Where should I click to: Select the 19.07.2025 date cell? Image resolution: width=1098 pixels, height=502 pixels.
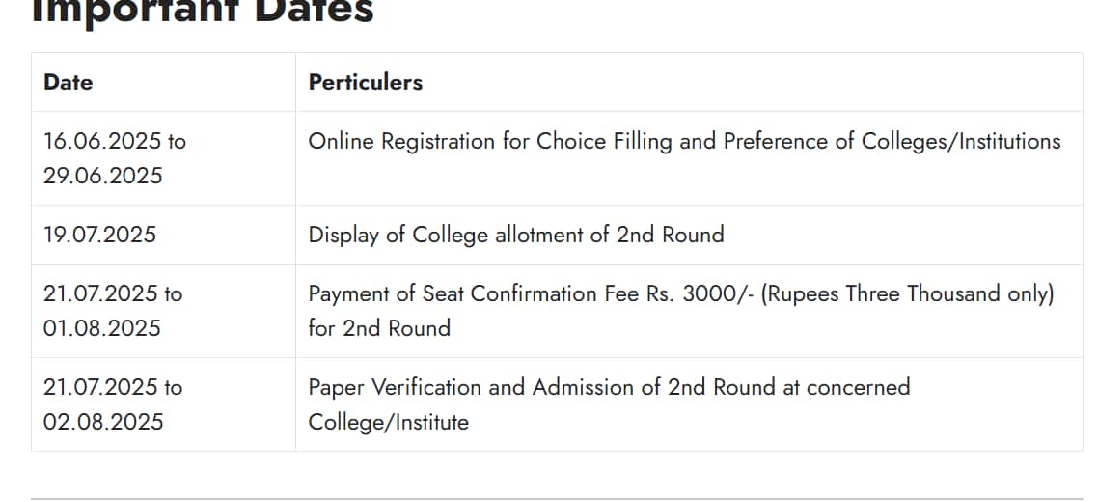click(163, 235)
